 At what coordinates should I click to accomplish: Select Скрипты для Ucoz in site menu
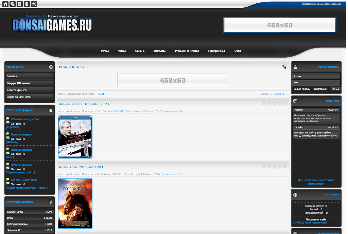click(30, 97)
